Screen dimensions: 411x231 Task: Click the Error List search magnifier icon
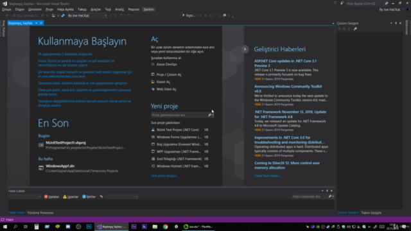tap(330, 196)
